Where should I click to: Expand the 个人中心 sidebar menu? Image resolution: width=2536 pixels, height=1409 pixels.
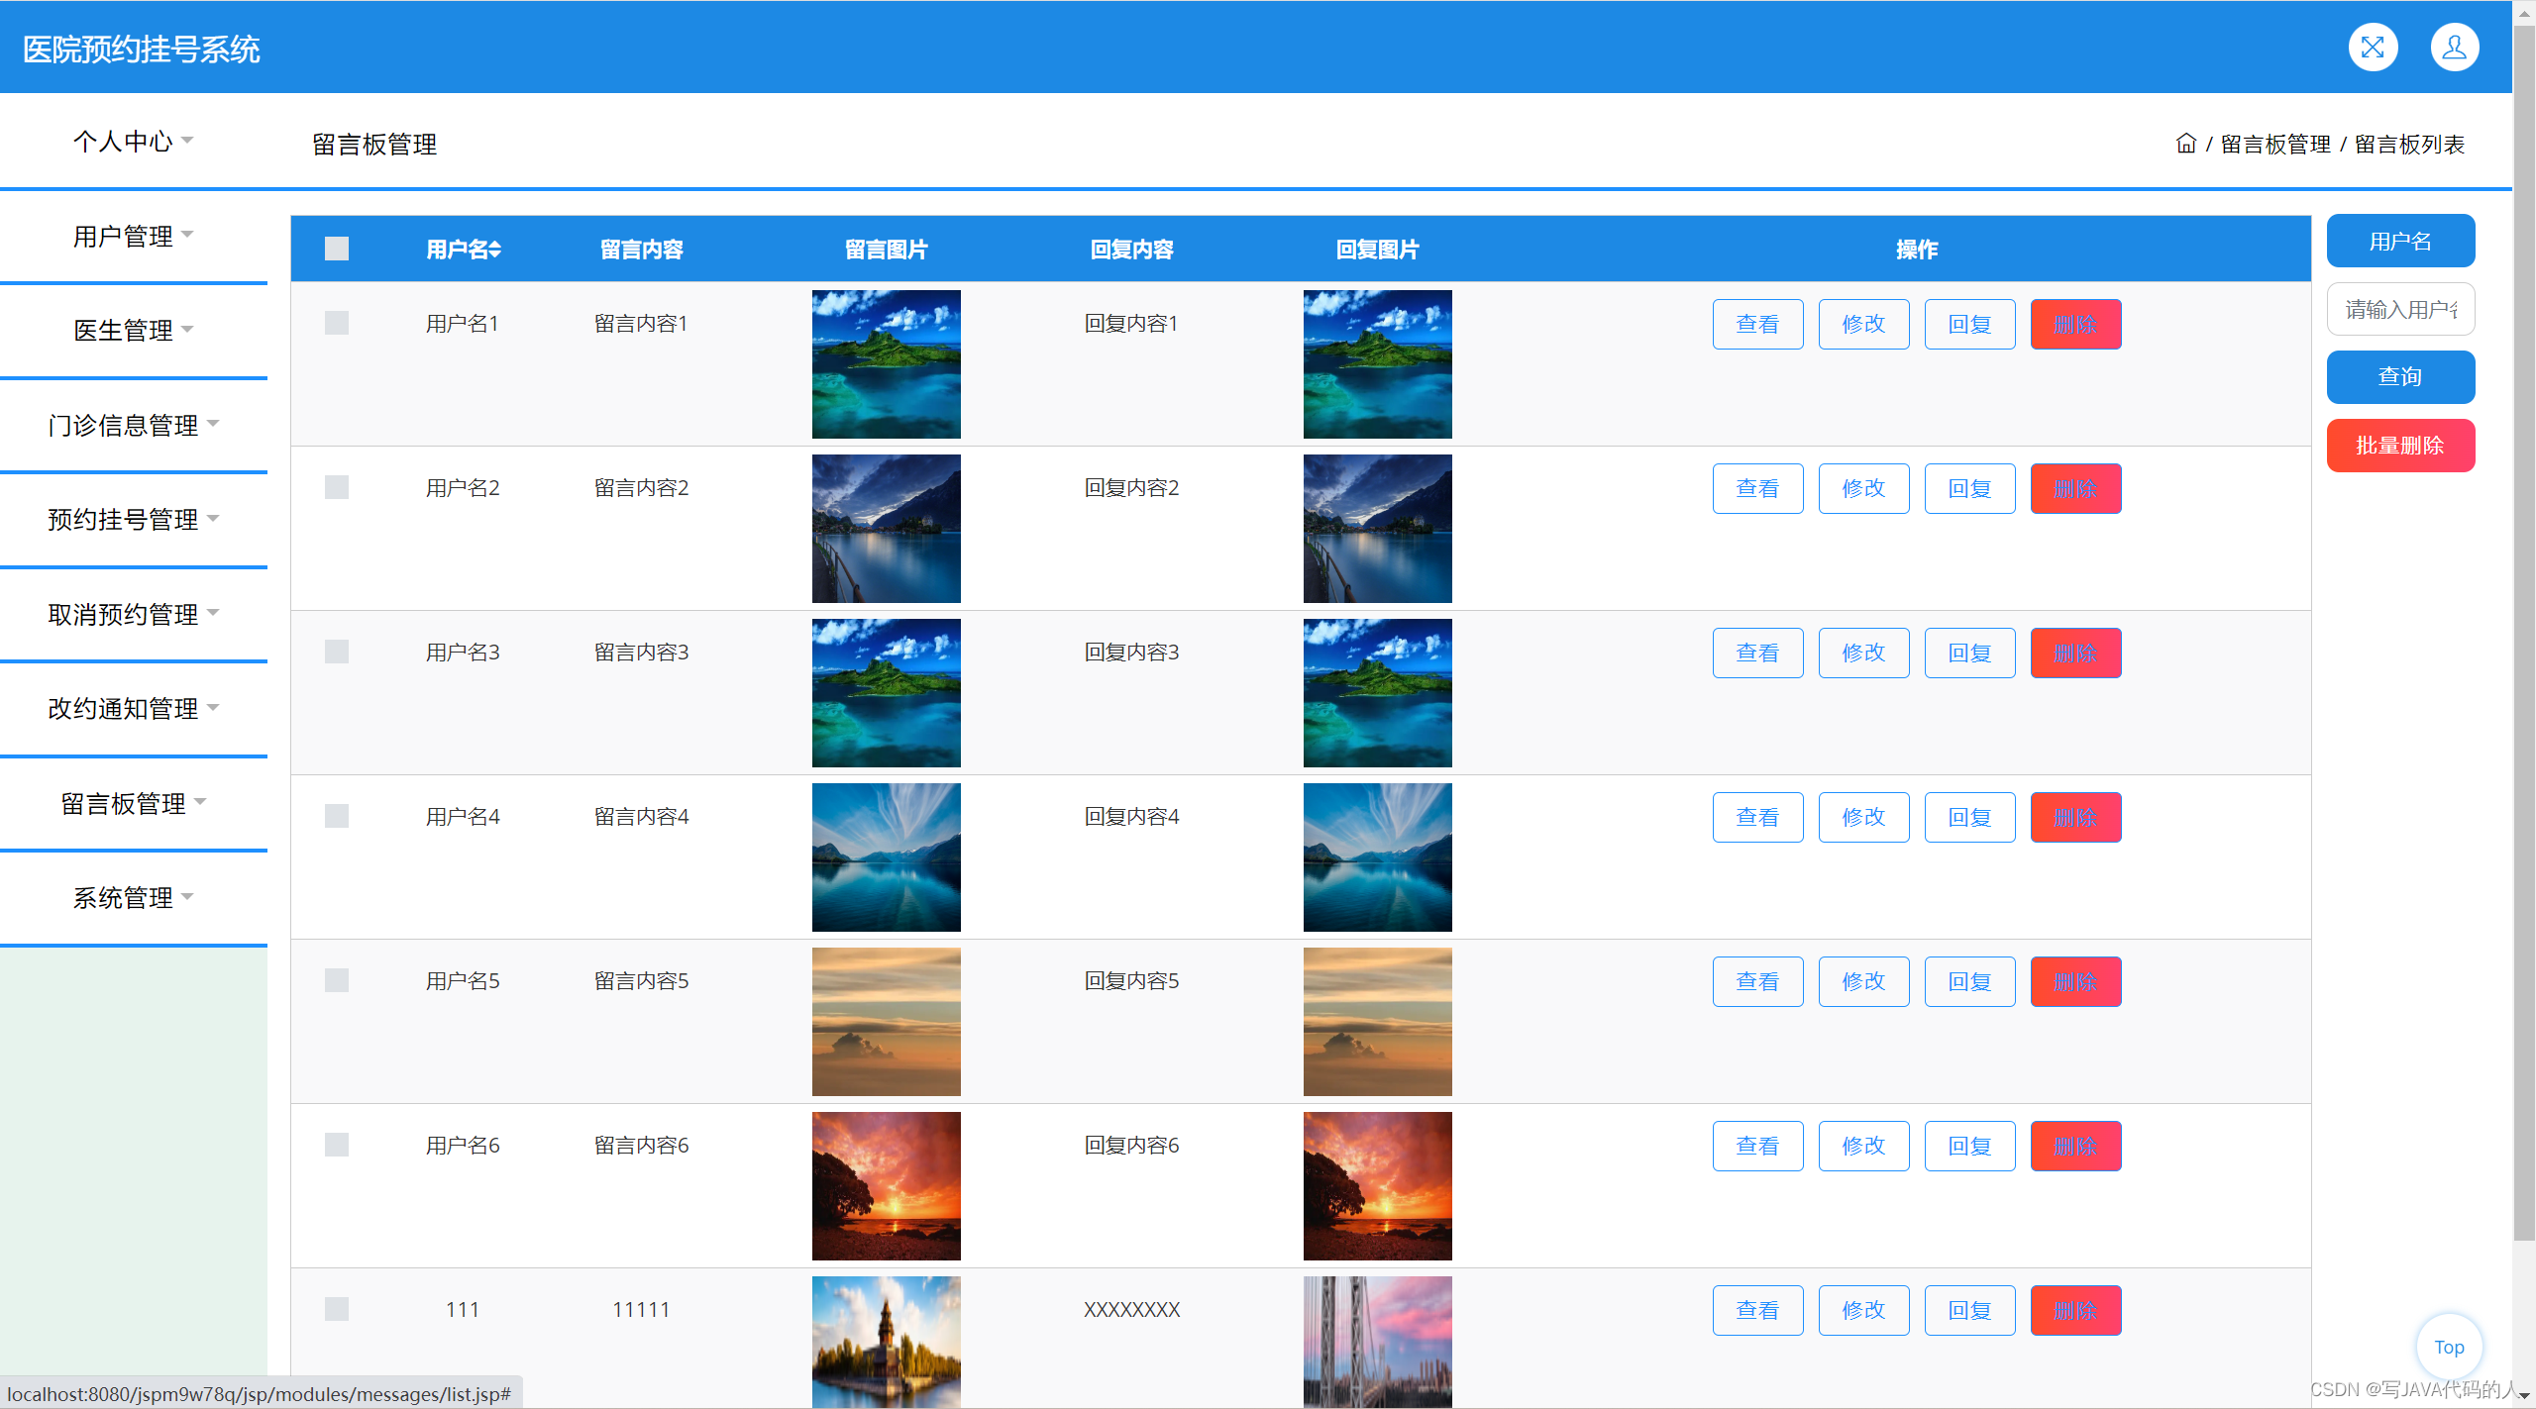134,142
